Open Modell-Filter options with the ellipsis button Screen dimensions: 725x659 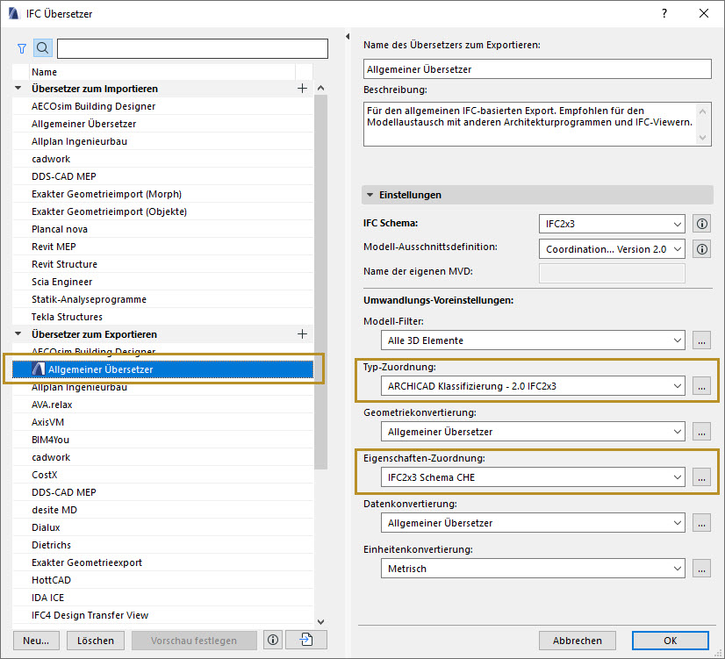(701, 340)
